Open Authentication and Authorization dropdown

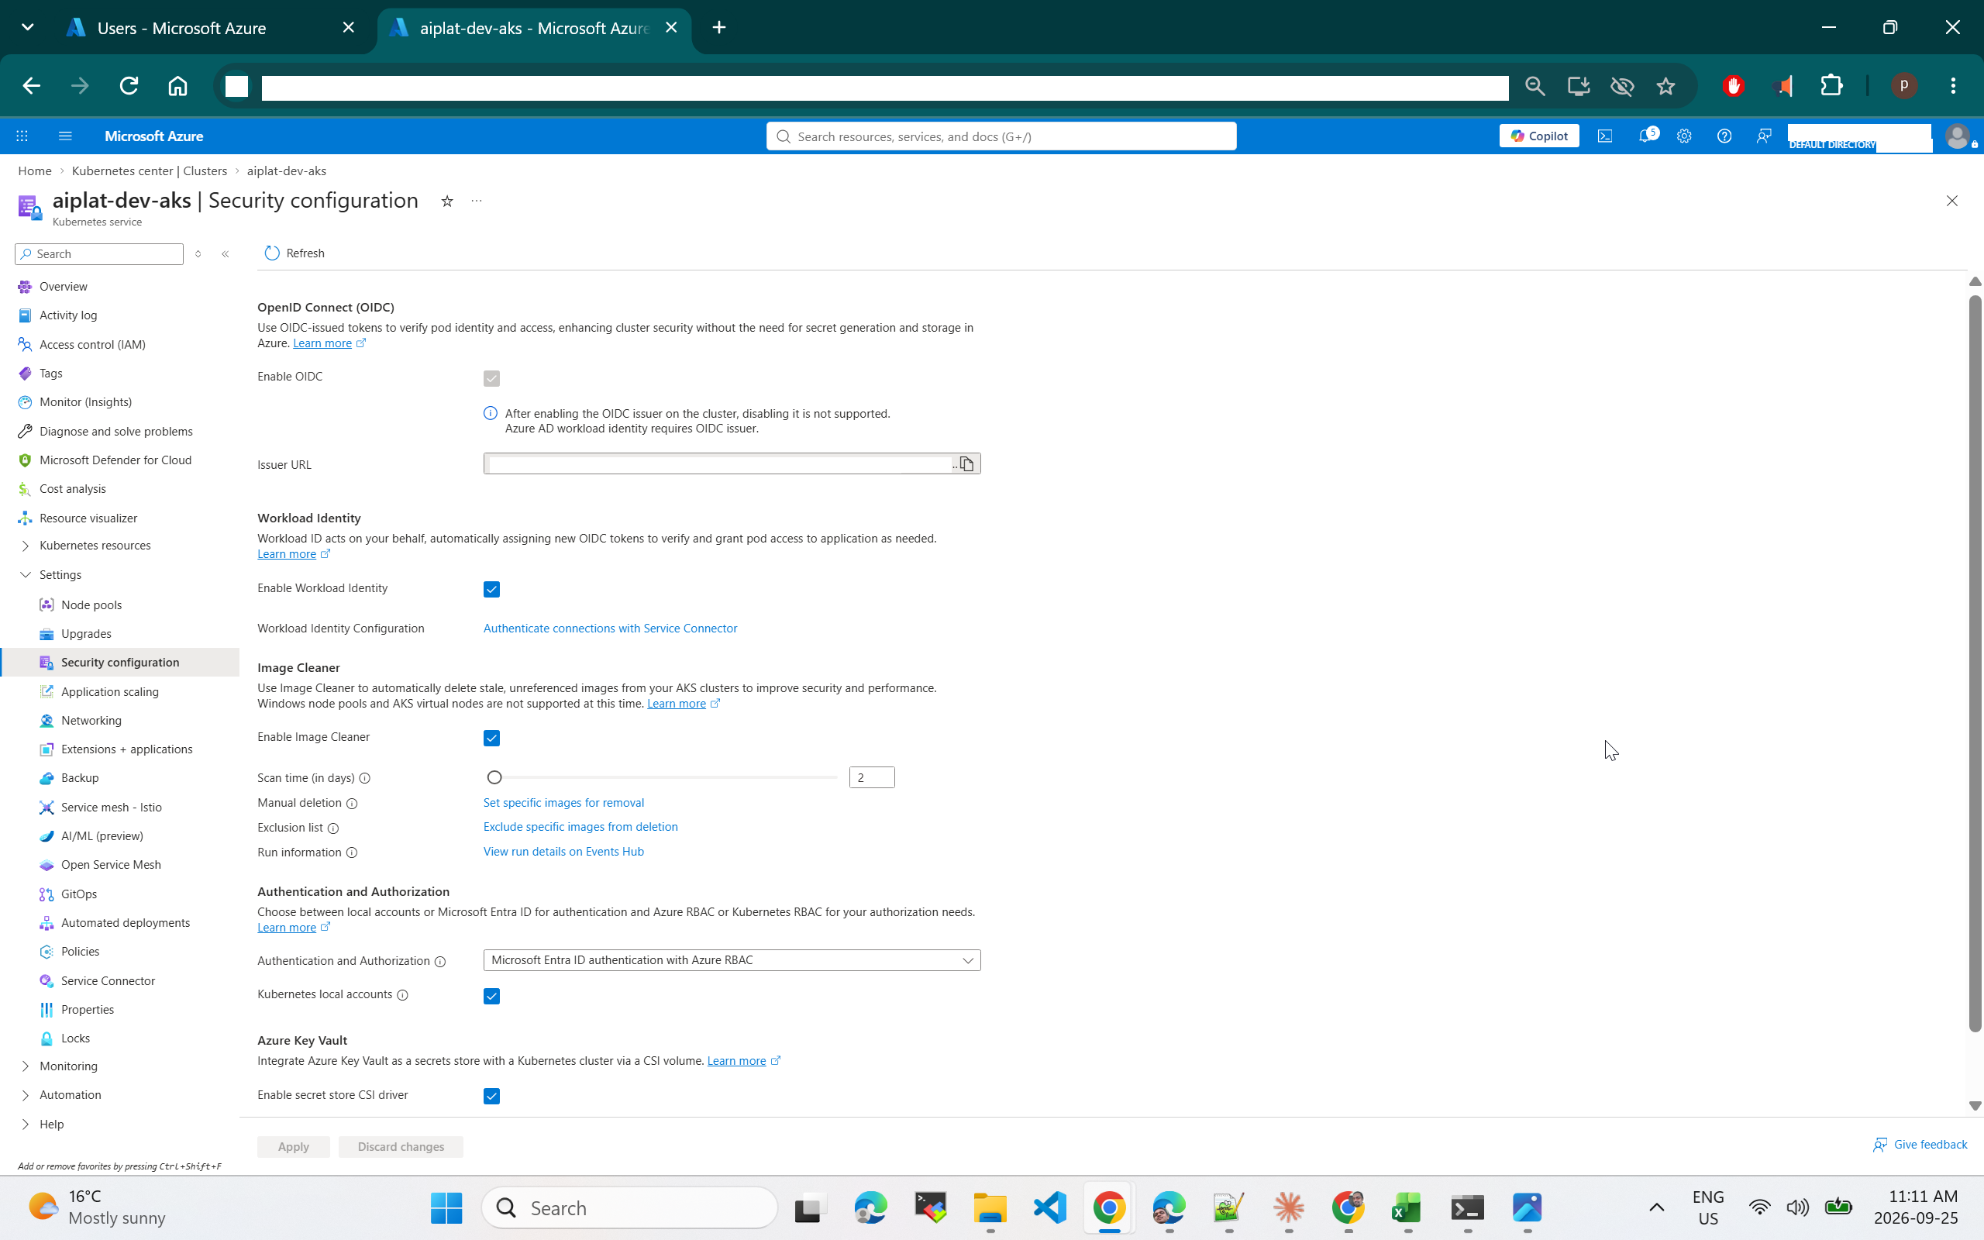(732, 960)
